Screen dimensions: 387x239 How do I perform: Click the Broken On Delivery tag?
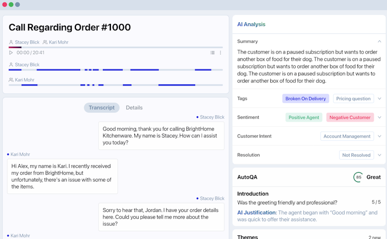(x=305, y=99)
